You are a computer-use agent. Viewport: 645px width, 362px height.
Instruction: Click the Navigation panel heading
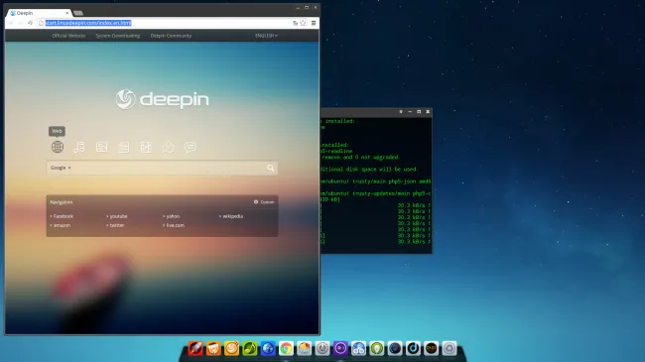click(x=62, y=202)
